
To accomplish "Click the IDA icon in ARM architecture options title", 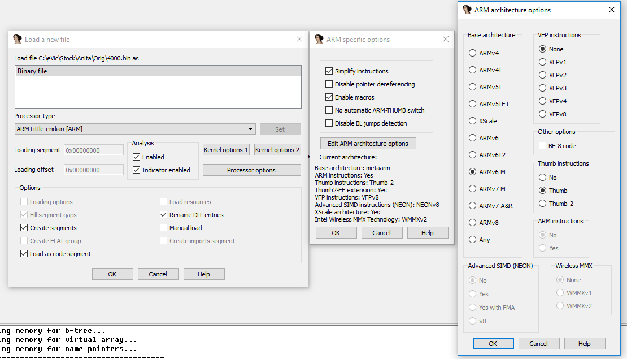I will tap(467, 10).
